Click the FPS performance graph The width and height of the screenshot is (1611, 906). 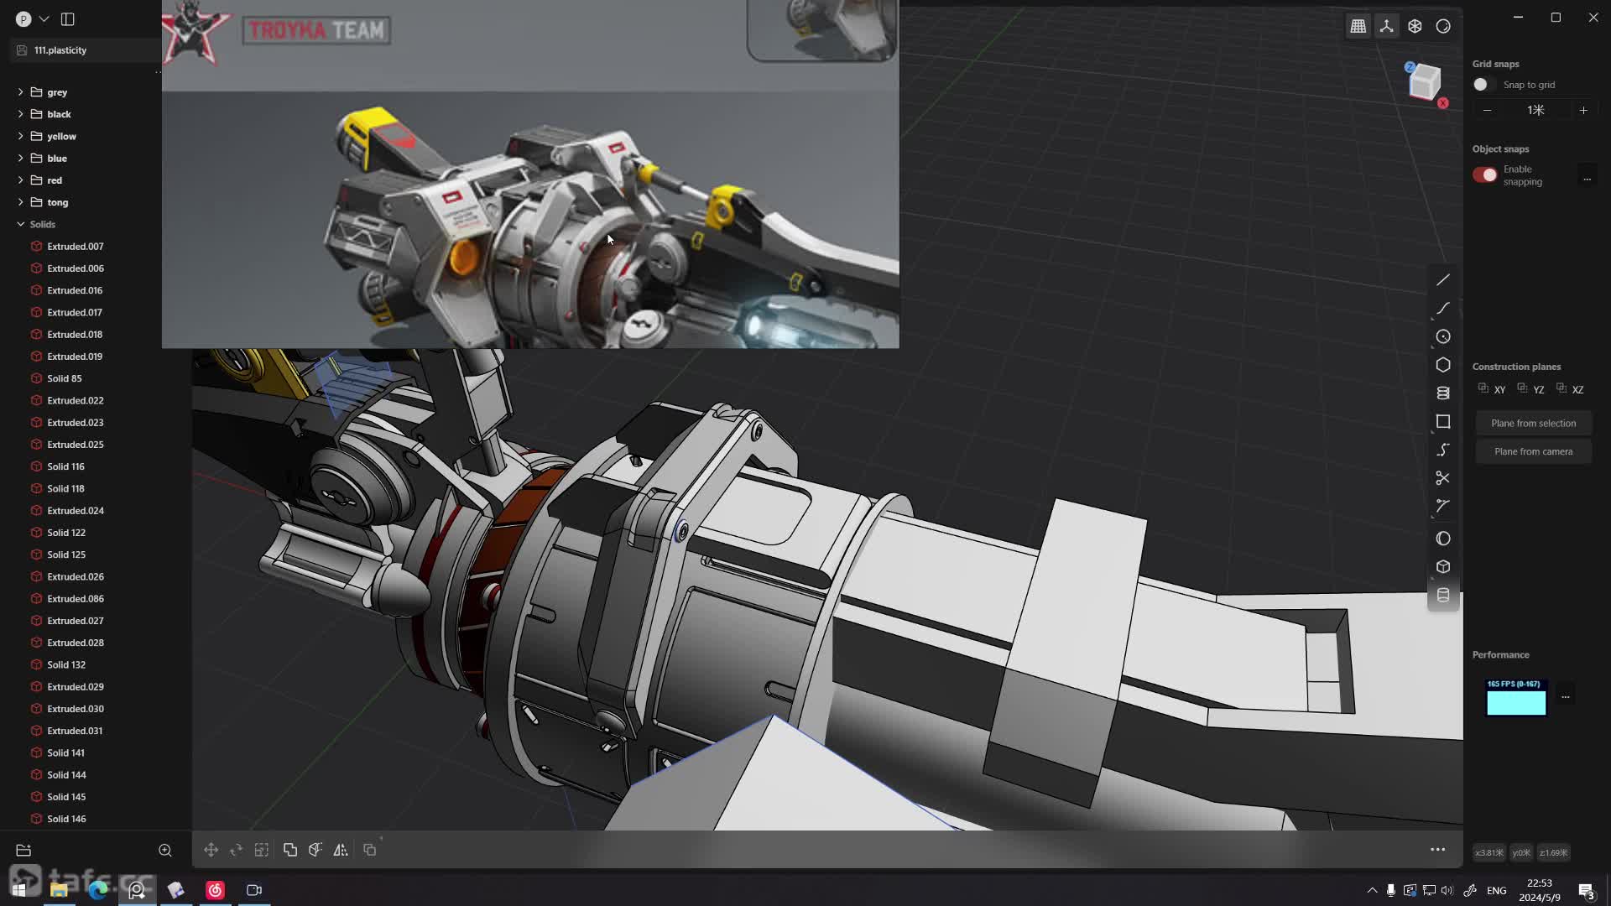(1515, 697)
